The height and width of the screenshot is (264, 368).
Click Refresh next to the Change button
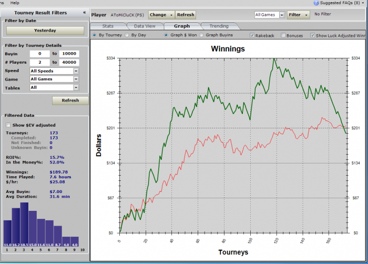click(x=186, y=15)
